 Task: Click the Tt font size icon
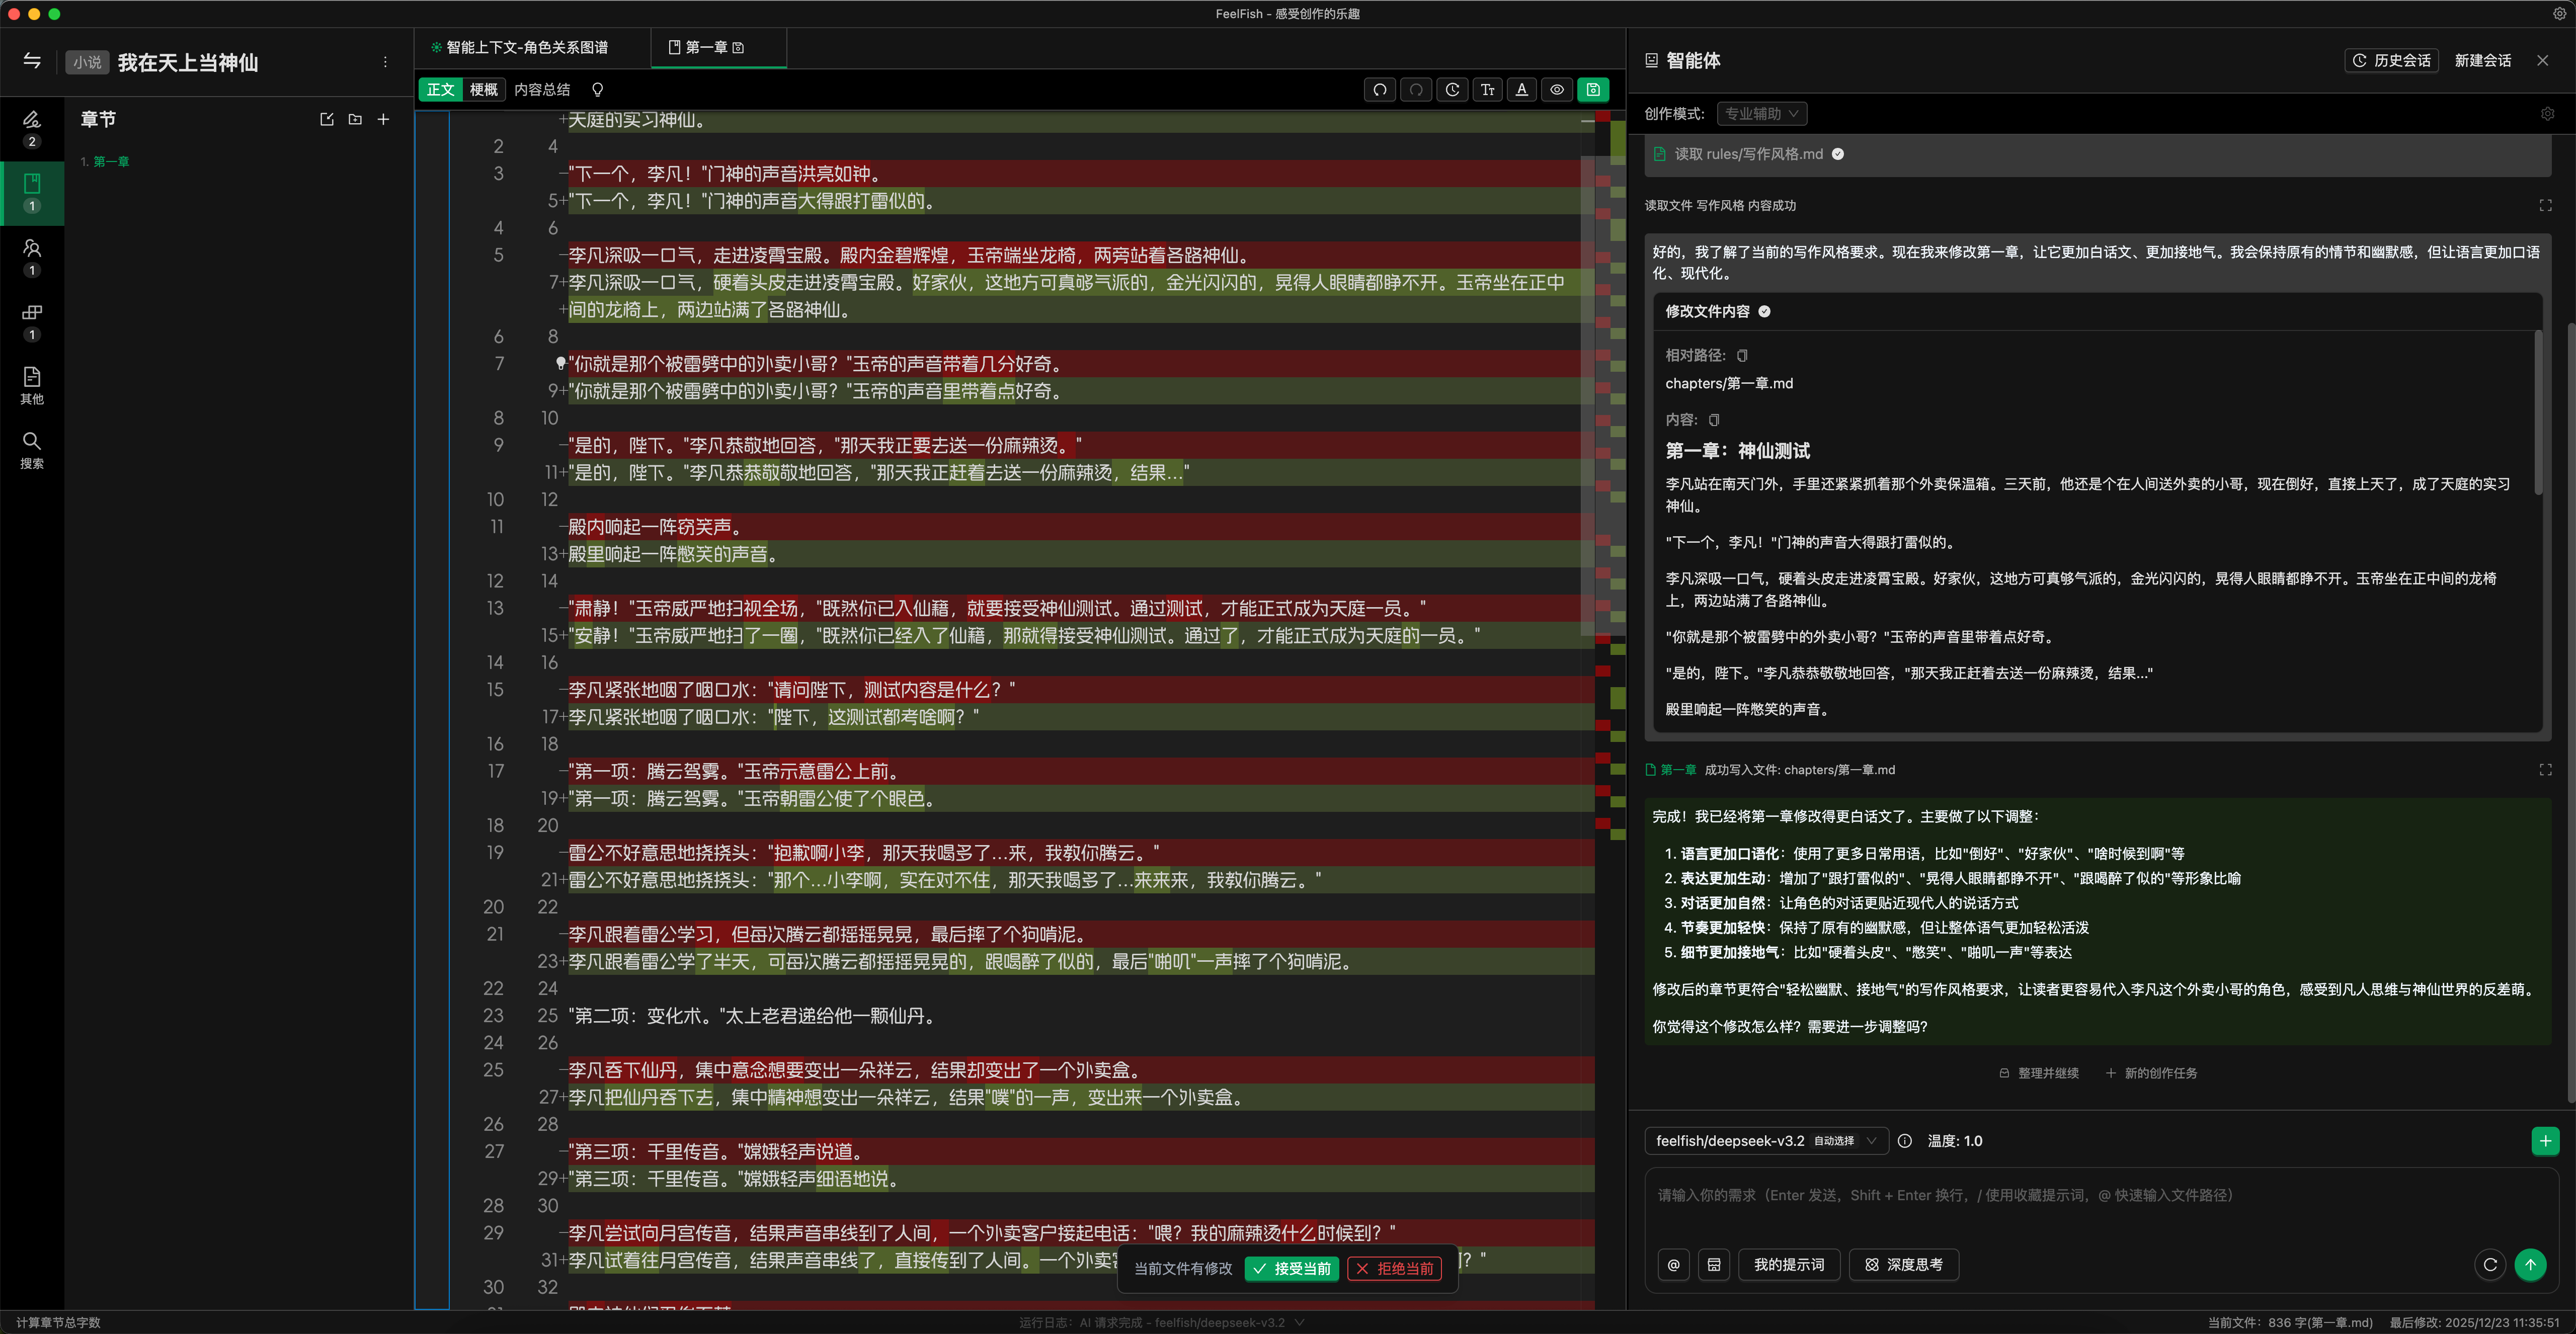(x=1487, y=90)
